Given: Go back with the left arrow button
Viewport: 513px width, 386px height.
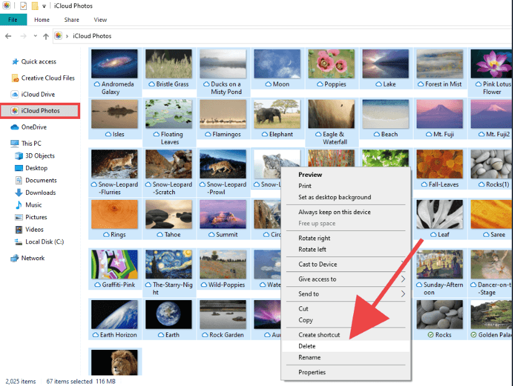Looking at the screenshot, I should [8, 36].
